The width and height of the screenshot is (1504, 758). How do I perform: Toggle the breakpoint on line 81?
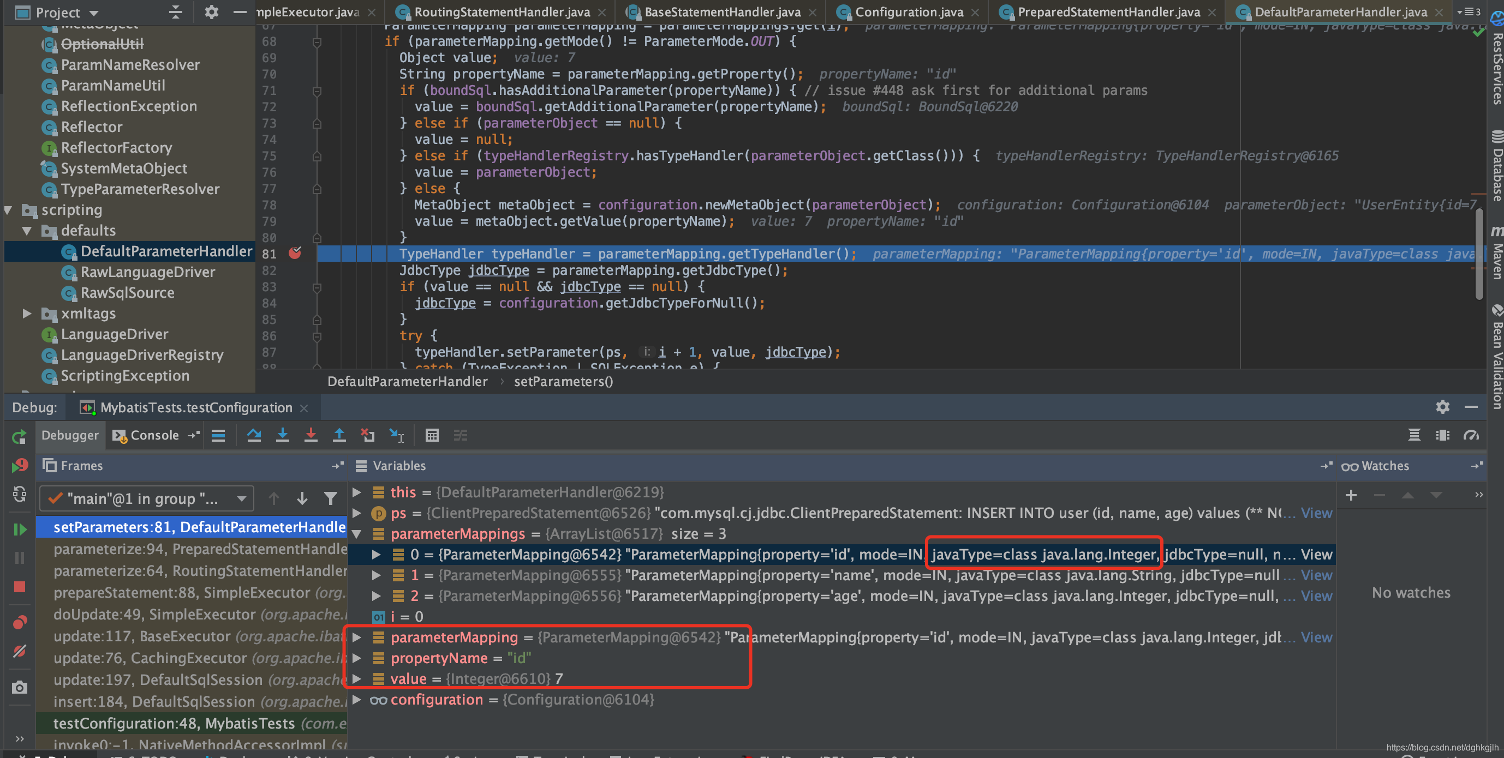(x=295, y=253)
